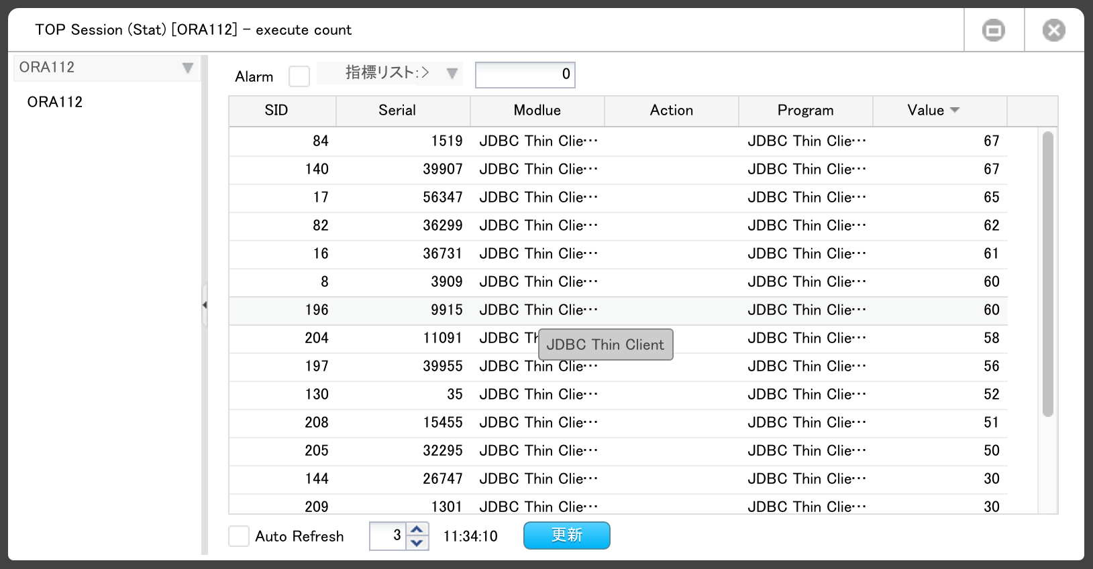The height and width of the screenshot is (569, 1093).
Task: Click the Value column sort arrow
Action: pyautogui.click(x=955, y=110)
